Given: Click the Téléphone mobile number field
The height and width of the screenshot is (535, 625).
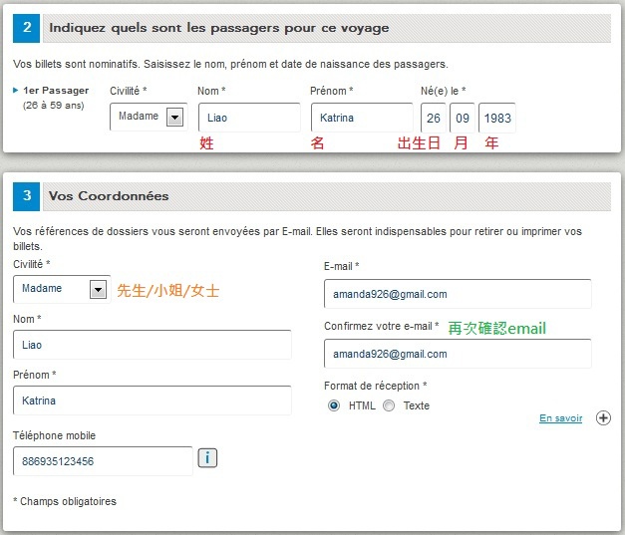Looking at the screenshot, I should (x=103, y=461).
